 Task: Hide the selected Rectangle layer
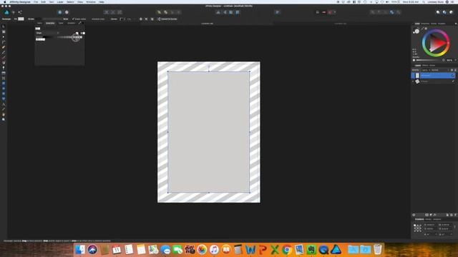453,76
